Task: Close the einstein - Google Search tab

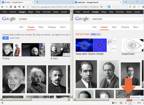Action: 33,2
